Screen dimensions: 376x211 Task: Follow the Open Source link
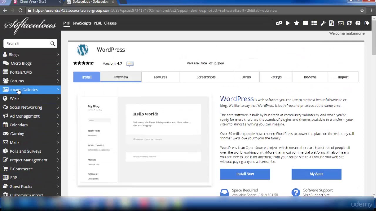coord(256,148)
